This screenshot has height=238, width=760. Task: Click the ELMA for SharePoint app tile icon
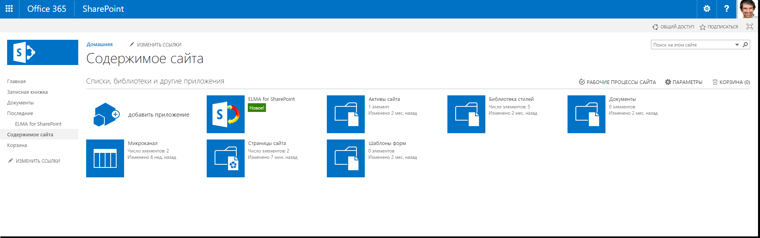(225, 114)
